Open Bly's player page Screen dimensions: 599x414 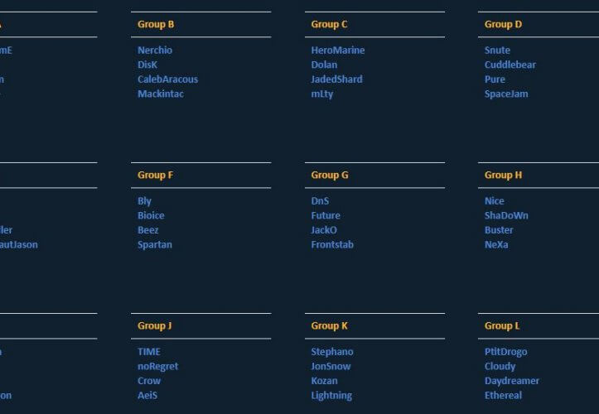coord(144,201)
